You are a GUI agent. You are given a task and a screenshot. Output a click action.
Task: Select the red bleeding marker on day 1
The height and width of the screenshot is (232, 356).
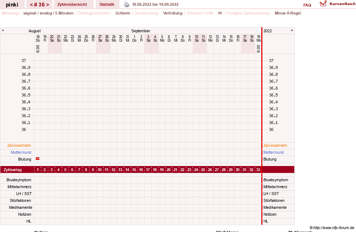pyautogui.click(x=38, y=159)
